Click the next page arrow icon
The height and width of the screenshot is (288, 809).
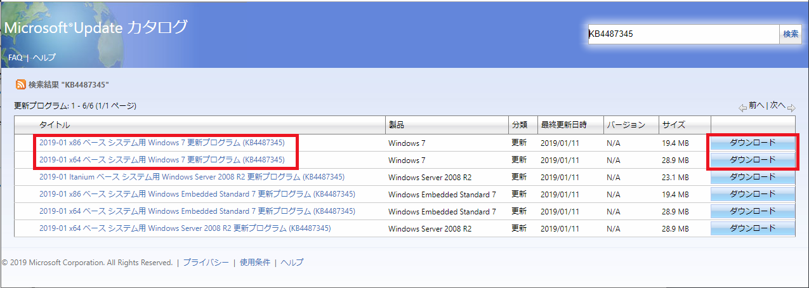click(x=791, y=108)
